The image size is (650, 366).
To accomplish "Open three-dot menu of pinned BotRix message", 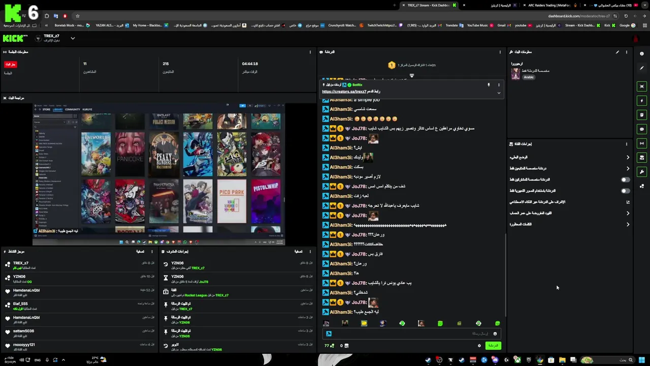I will coord(499,85).
